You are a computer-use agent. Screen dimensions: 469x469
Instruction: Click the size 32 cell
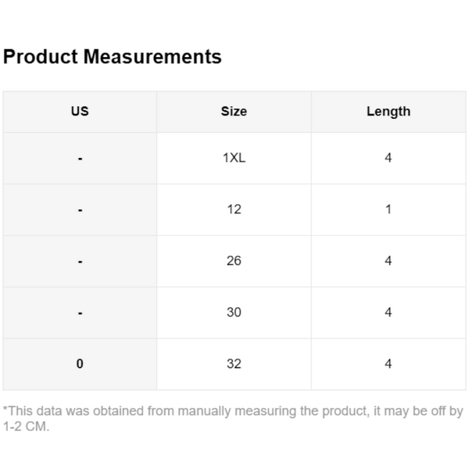tap(234, 364)
